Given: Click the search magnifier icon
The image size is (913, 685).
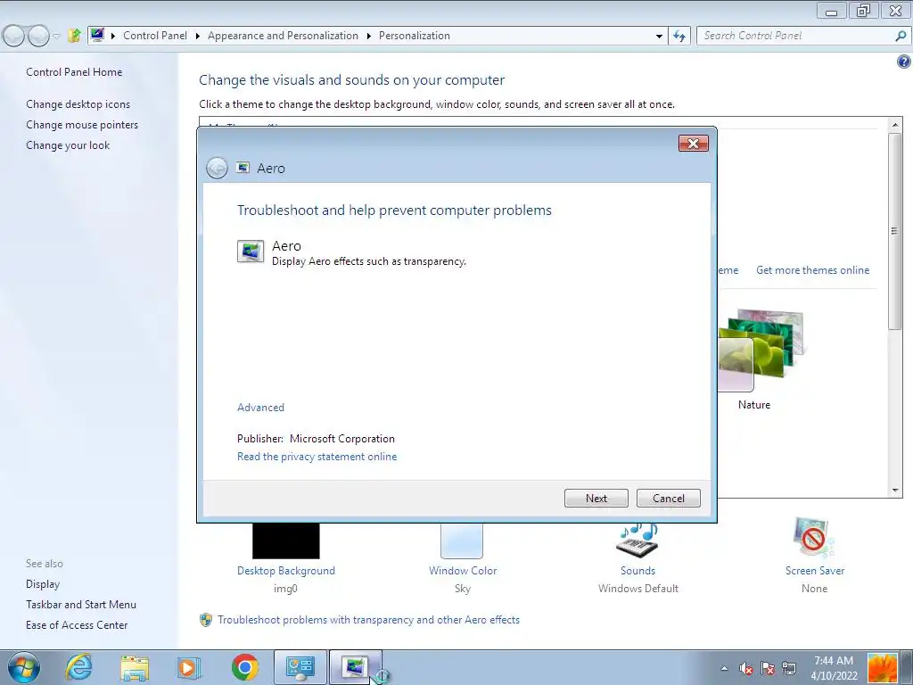Looking at the screenshot, I should 901,36.
